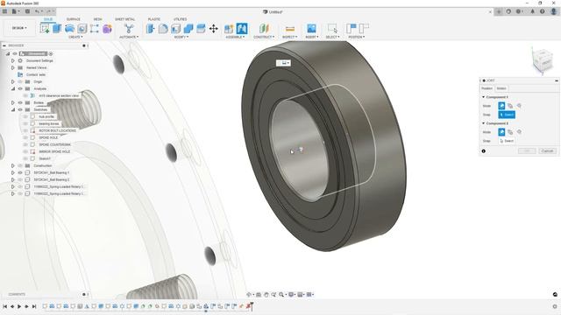This screenshot has width=561, height=315.
Task: Open the Modify dropdown menu
Action: coord(181,37)
